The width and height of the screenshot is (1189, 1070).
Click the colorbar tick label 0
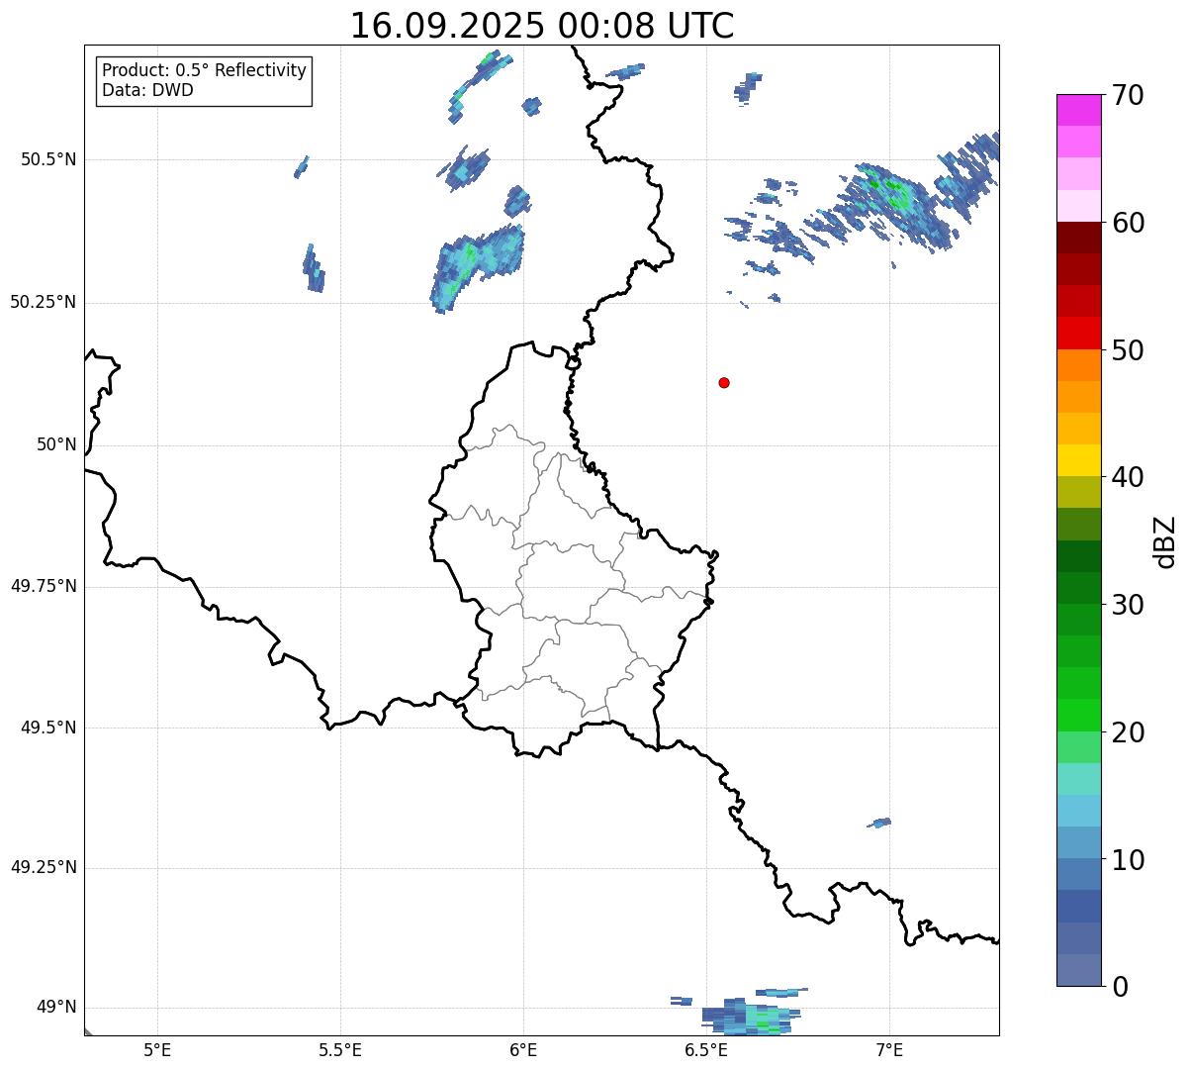tap(1120, 987)
